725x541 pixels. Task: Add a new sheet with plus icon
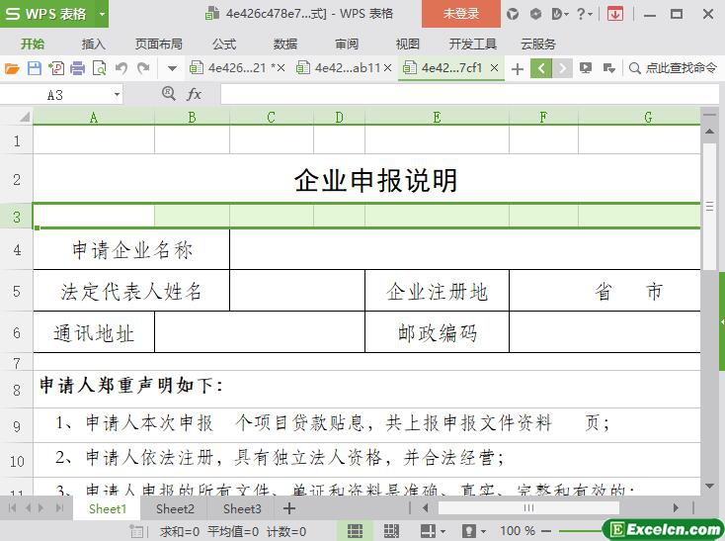(289, 509)
